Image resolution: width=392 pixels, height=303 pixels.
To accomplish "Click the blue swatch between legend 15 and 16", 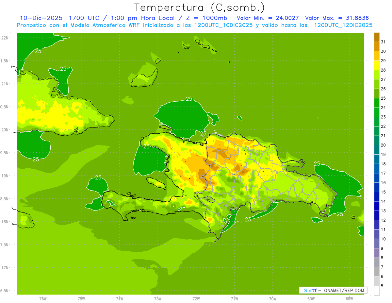I will point(377,187).
